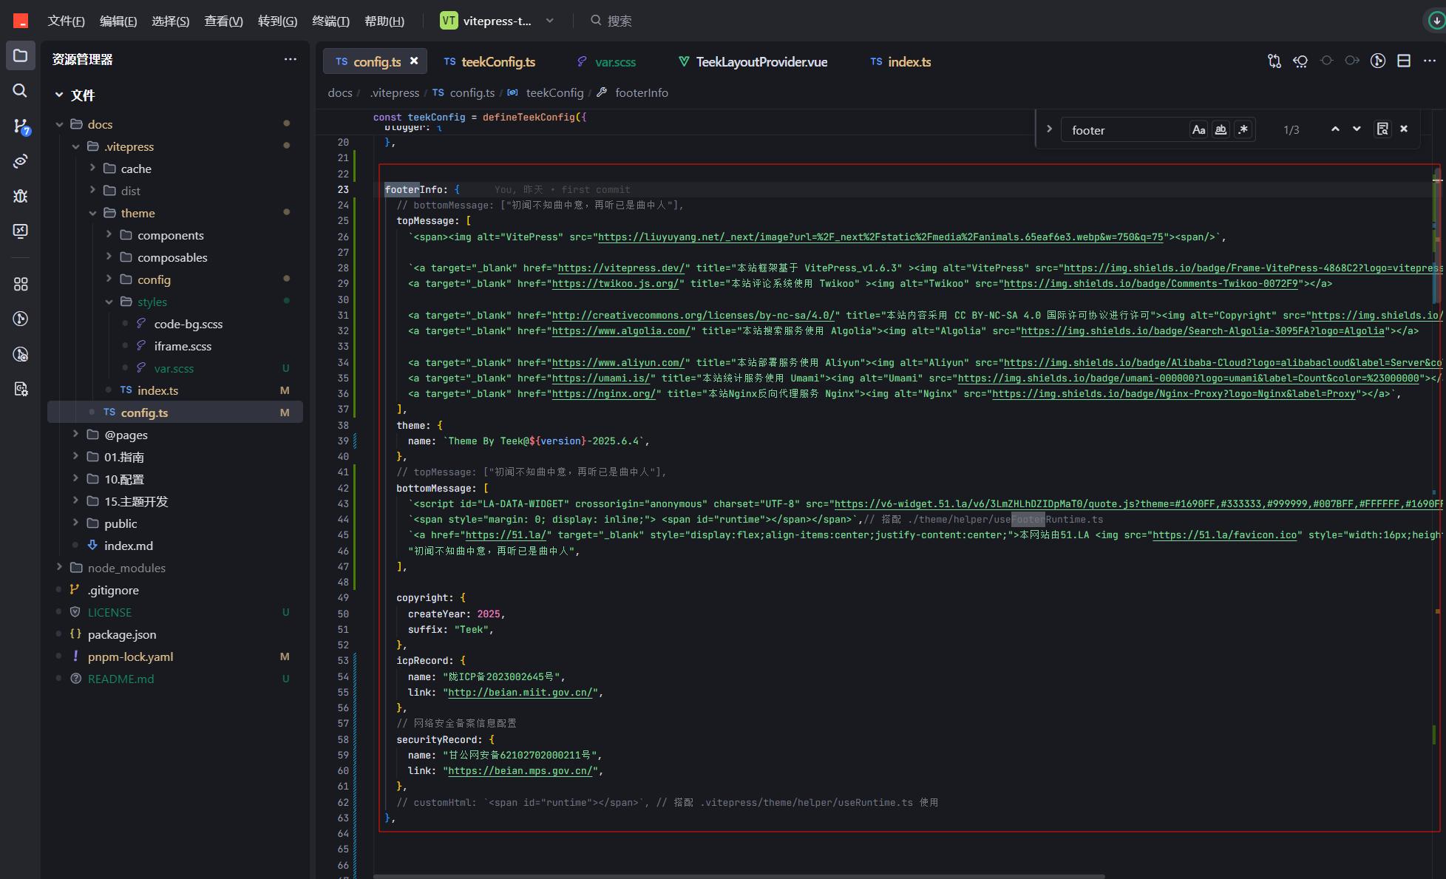Screen dimensions: 1446x879
Task: Switch to the var.scss tab
Action: click(x=606, y=61)
